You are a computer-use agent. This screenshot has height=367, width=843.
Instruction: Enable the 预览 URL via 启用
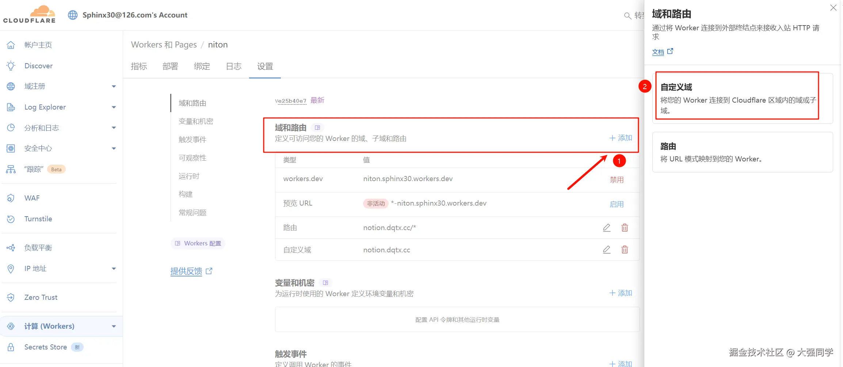tap(617, 204)
